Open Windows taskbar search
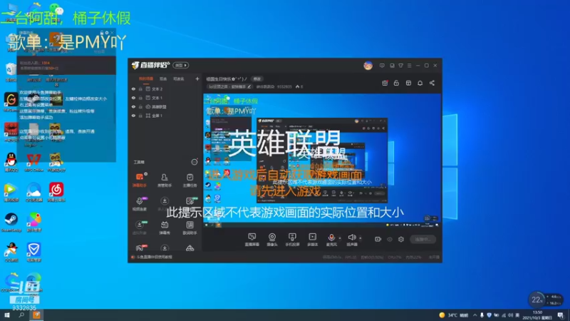The image size is (570, 321). (21, 315)
